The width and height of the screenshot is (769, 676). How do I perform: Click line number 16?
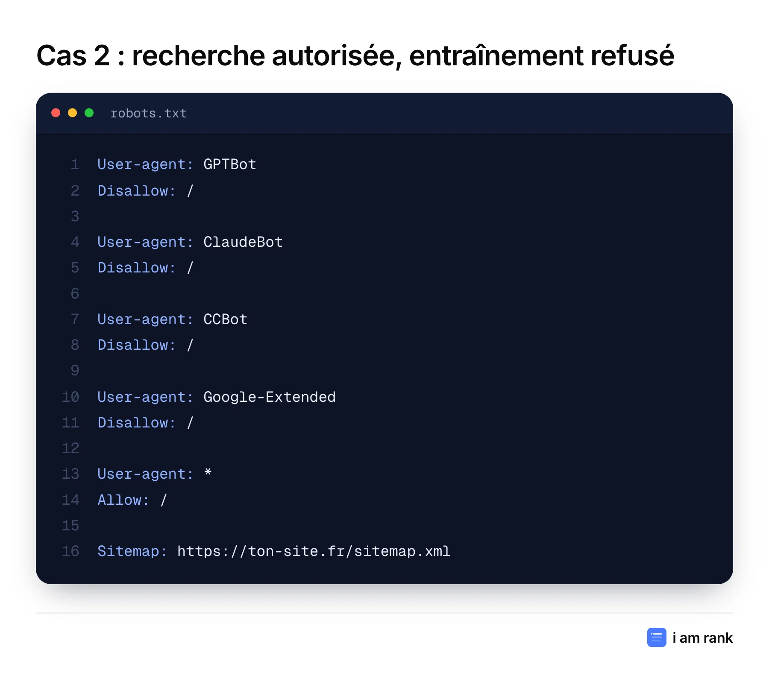(71, 551)
